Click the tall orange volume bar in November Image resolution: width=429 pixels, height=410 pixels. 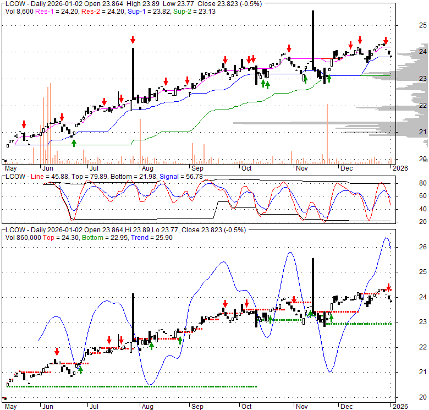327,134
